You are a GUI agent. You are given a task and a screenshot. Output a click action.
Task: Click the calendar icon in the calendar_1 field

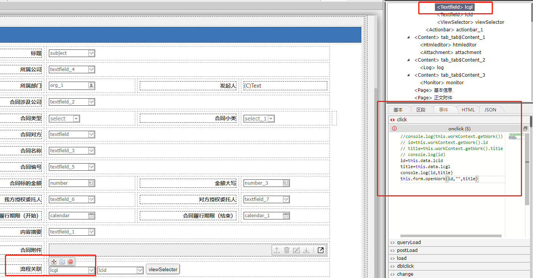286,216
